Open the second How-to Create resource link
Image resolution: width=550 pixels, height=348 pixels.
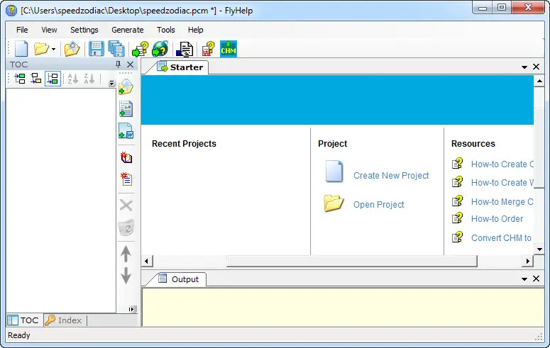click(502, 183)
